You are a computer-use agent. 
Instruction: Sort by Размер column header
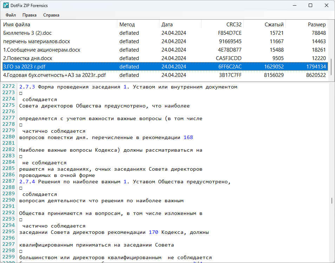(306, 25)
